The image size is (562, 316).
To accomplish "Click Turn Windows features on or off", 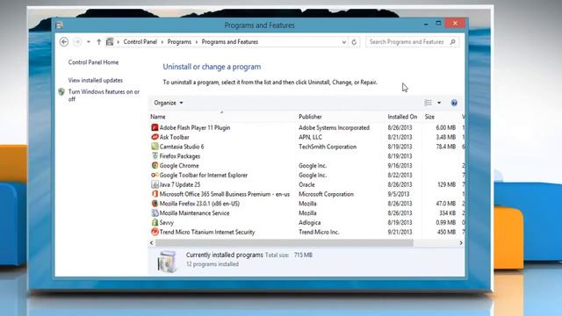I will coord(104,96).
